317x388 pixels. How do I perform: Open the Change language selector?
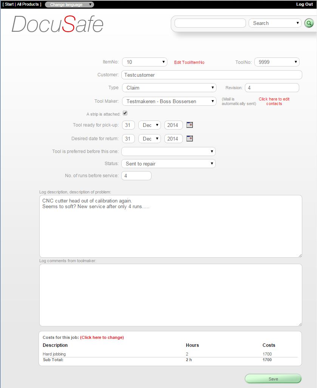[x=70, y=5]
